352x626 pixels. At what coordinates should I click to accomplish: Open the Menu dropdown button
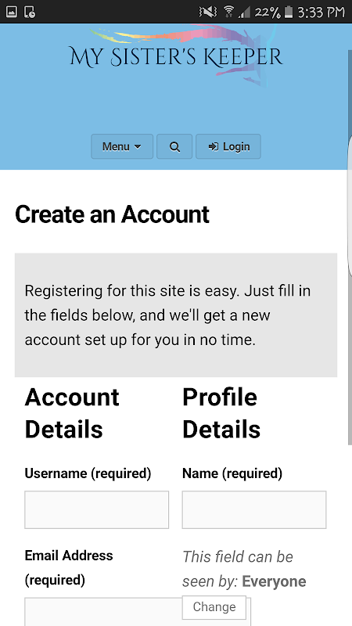point(122,146)
